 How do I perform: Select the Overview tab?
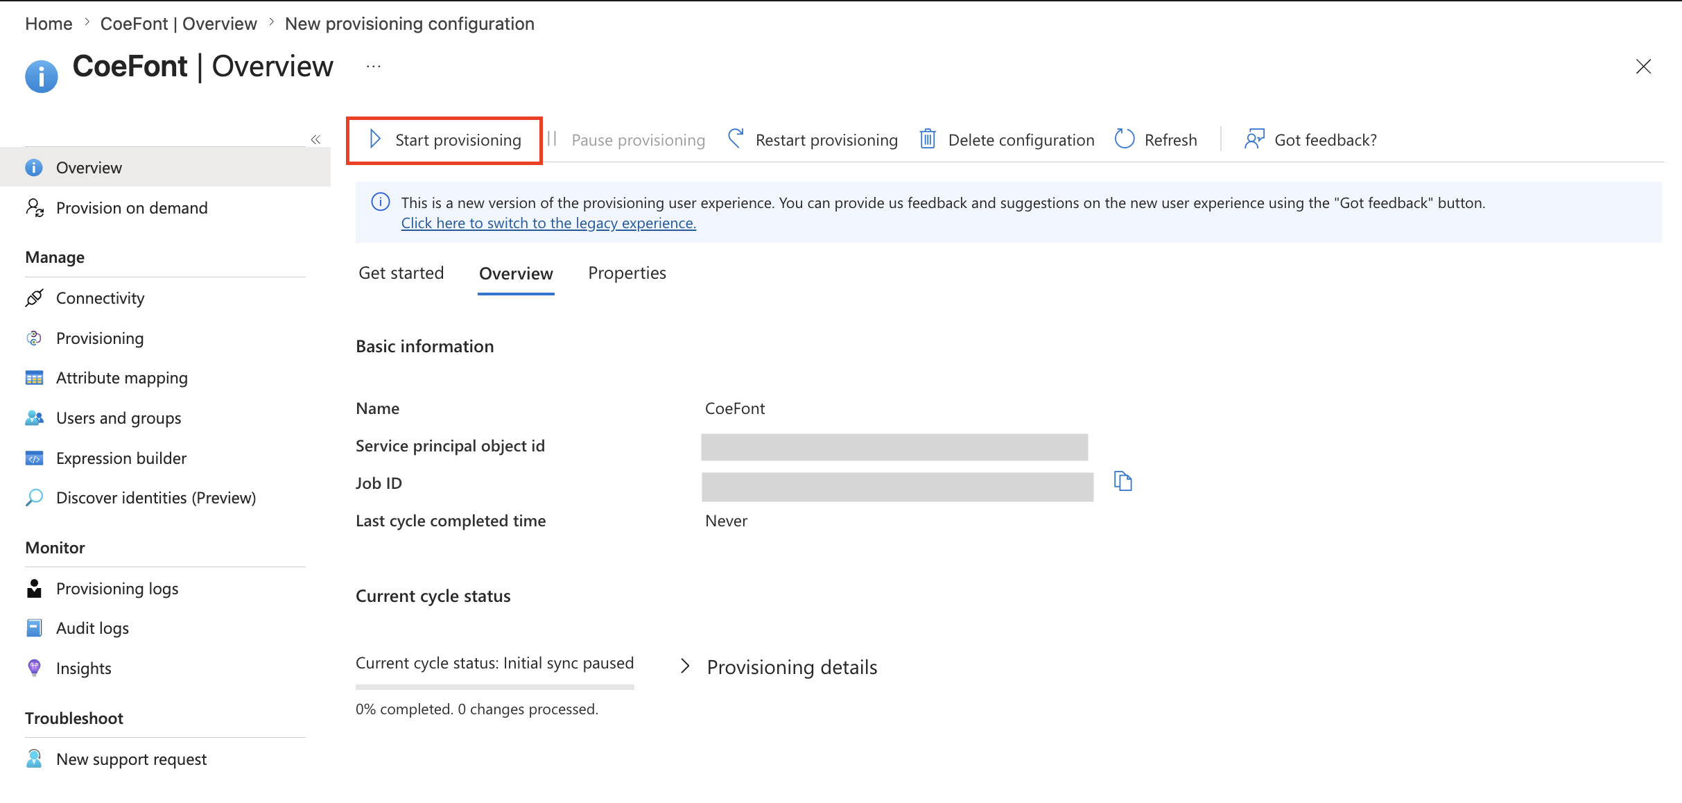[516, 274]
